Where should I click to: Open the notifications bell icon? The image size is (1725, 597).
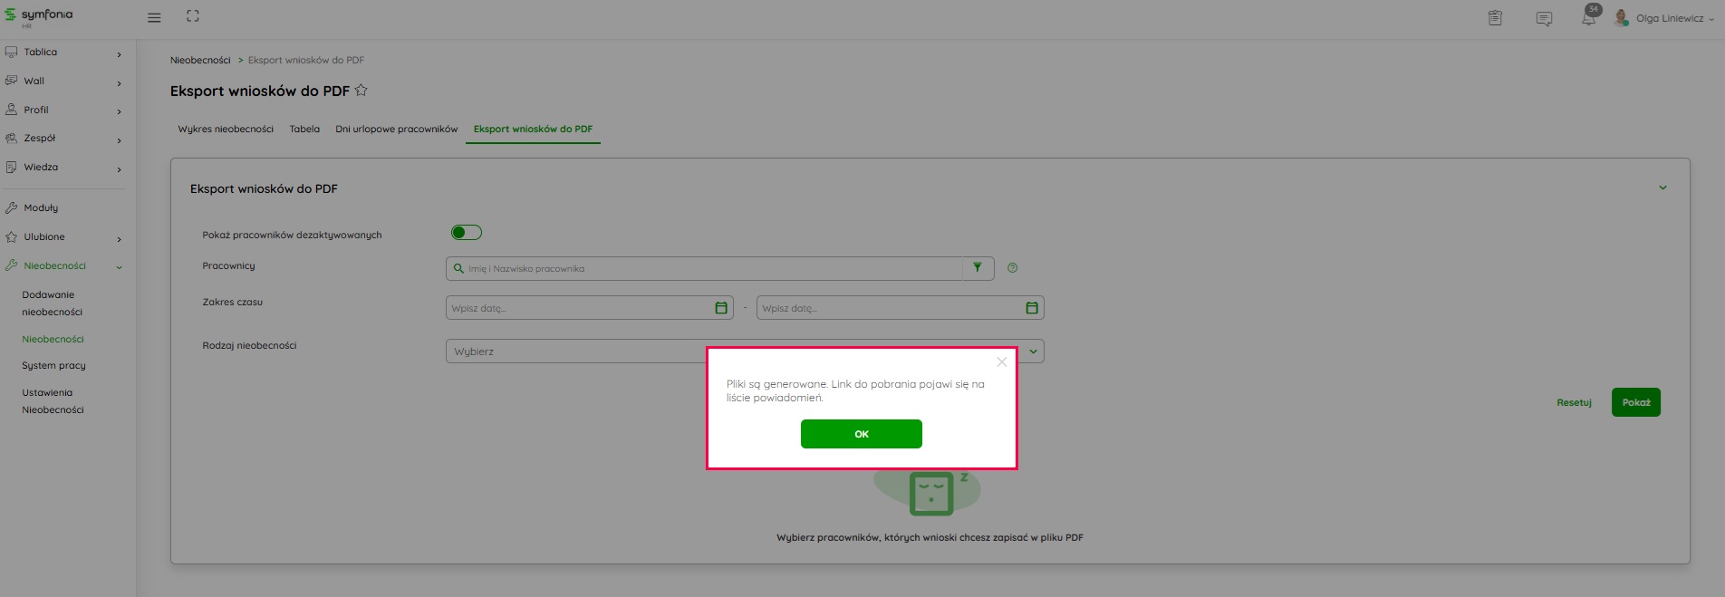1588,18
